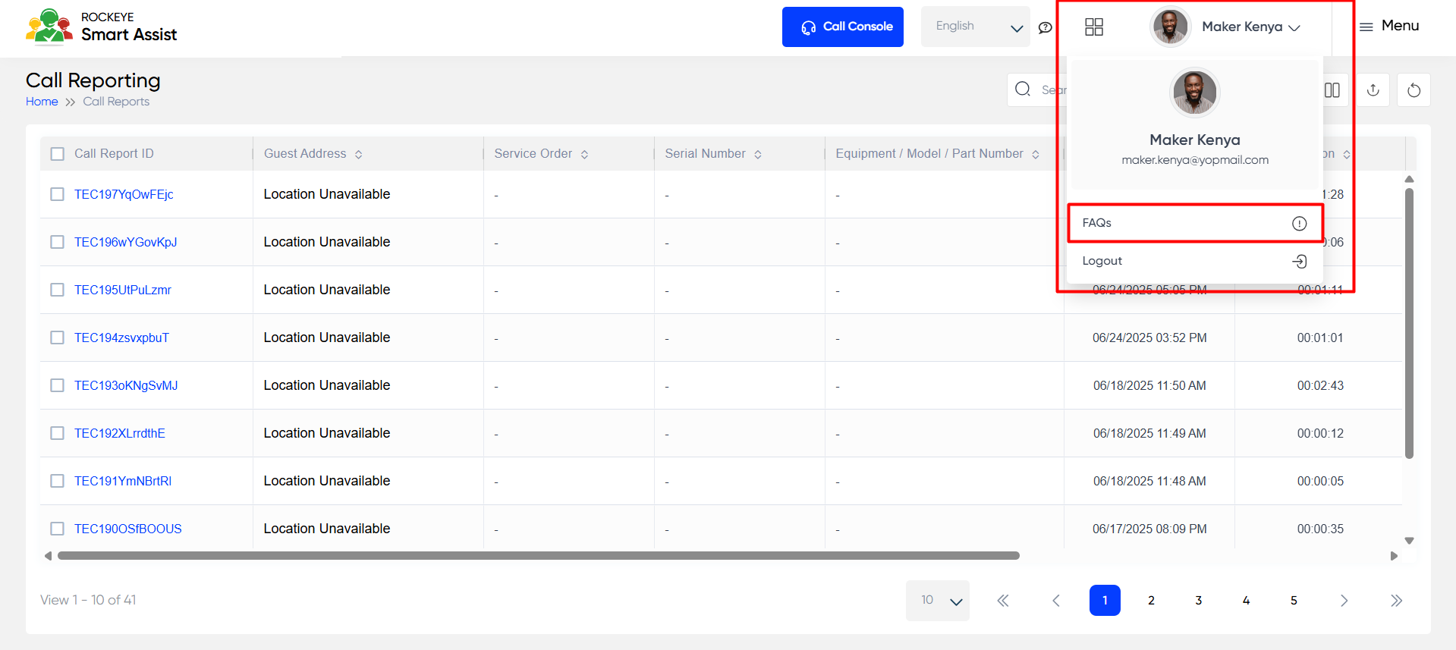Viewport: 1456px width, 650px height.
Task: Click the table scroll-down arrow
Action: point(1409,541)
